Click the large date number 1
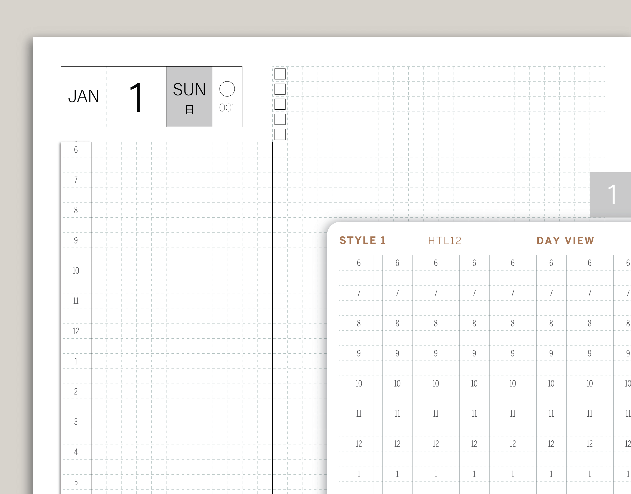This screenshot has width=631, height=494. [136, 97]
